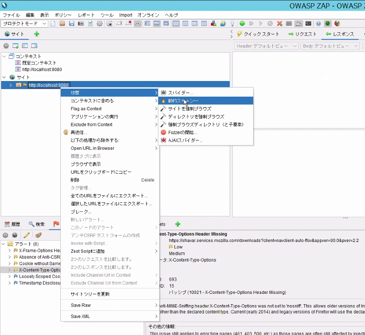Image resolution: width=365 pixels, height=335 pixels.
Task: Toggle the expand sites tab layout button
Action: (147, 24)
